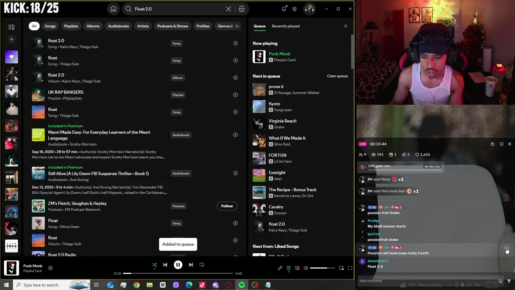Image resolution: width=515 pixels, height=290 pixels.
Task: Close the Queue panel
Action: [346, 26]
